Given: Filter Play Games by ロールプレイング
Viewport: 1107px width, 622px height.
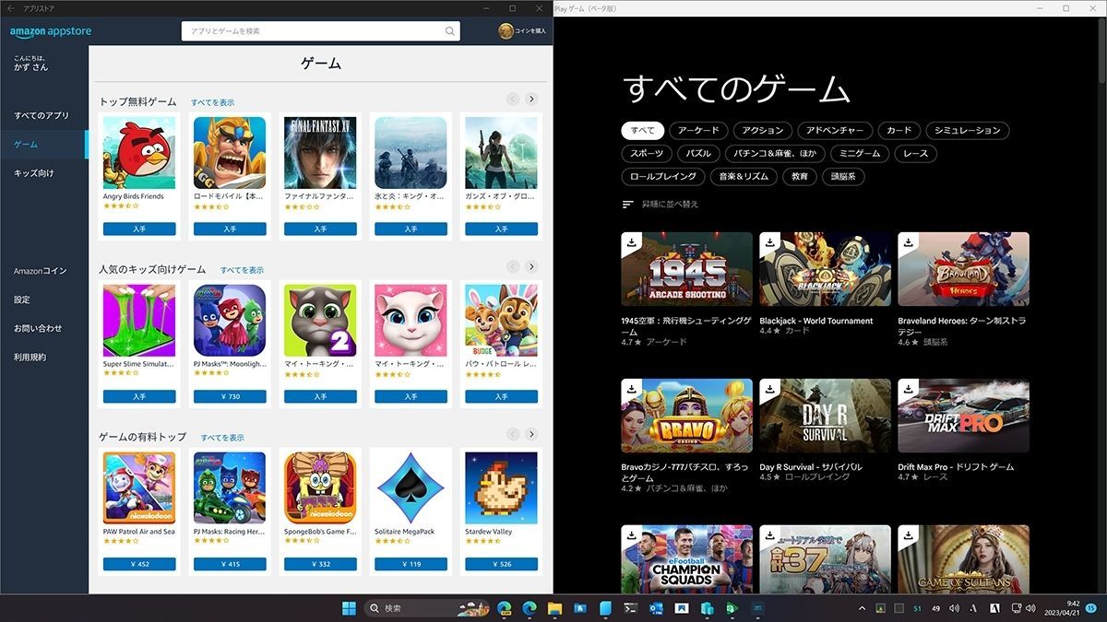Looking at the screenshot, I should (x=664, y=177).
